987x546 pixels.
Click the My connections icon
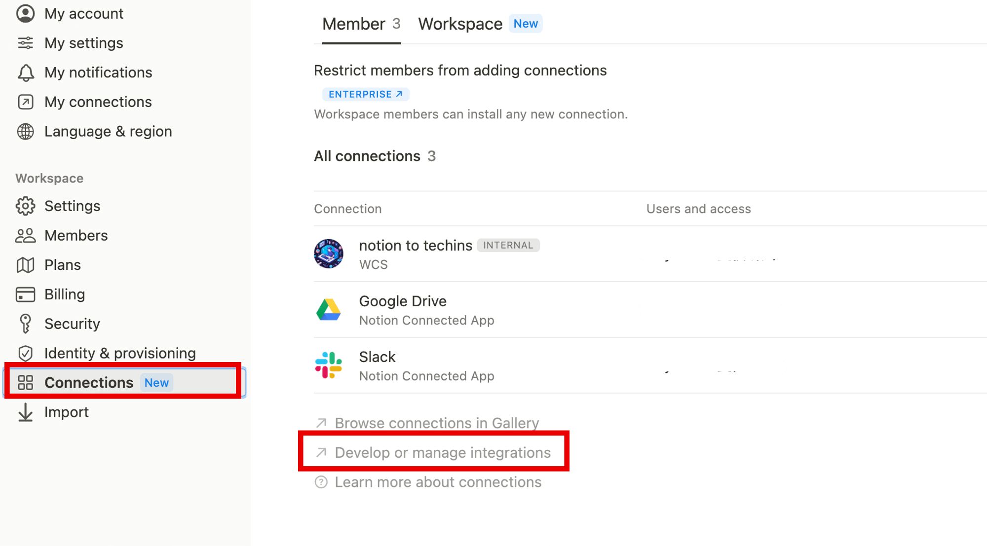(25, 102)
